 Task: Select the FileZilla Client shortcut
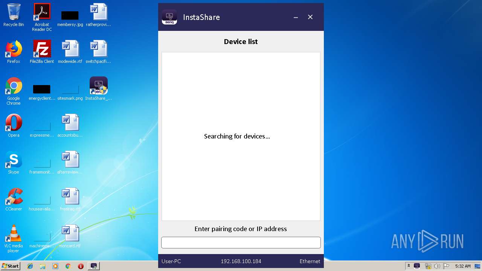[x=42, y=52]
